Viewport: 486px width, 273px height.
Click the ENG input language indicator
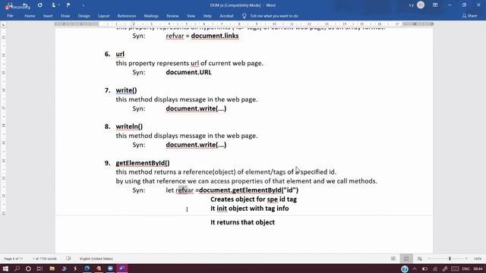coord(465,268)
